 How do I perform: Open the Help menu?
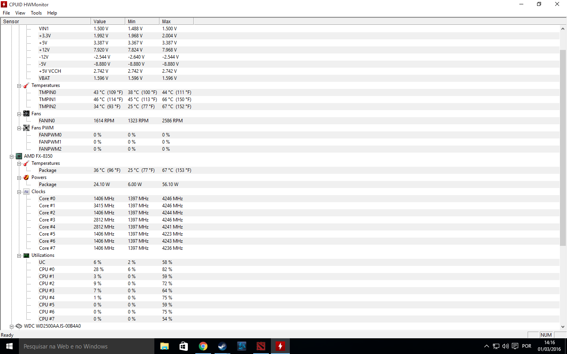(52, 13)
